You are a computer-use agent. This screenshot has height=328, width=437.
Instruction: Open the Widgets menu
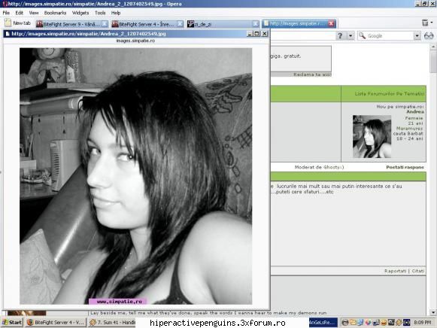coord(80,13)
